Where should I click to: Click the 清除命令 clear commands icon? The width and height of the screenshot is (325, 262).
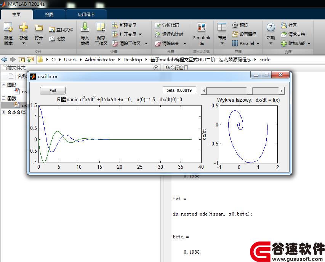(157, 43)
